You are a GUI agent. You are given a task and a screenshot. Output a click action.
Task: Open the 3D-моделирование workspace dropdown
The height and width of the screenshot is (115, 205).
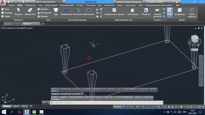tap(49, 2)
